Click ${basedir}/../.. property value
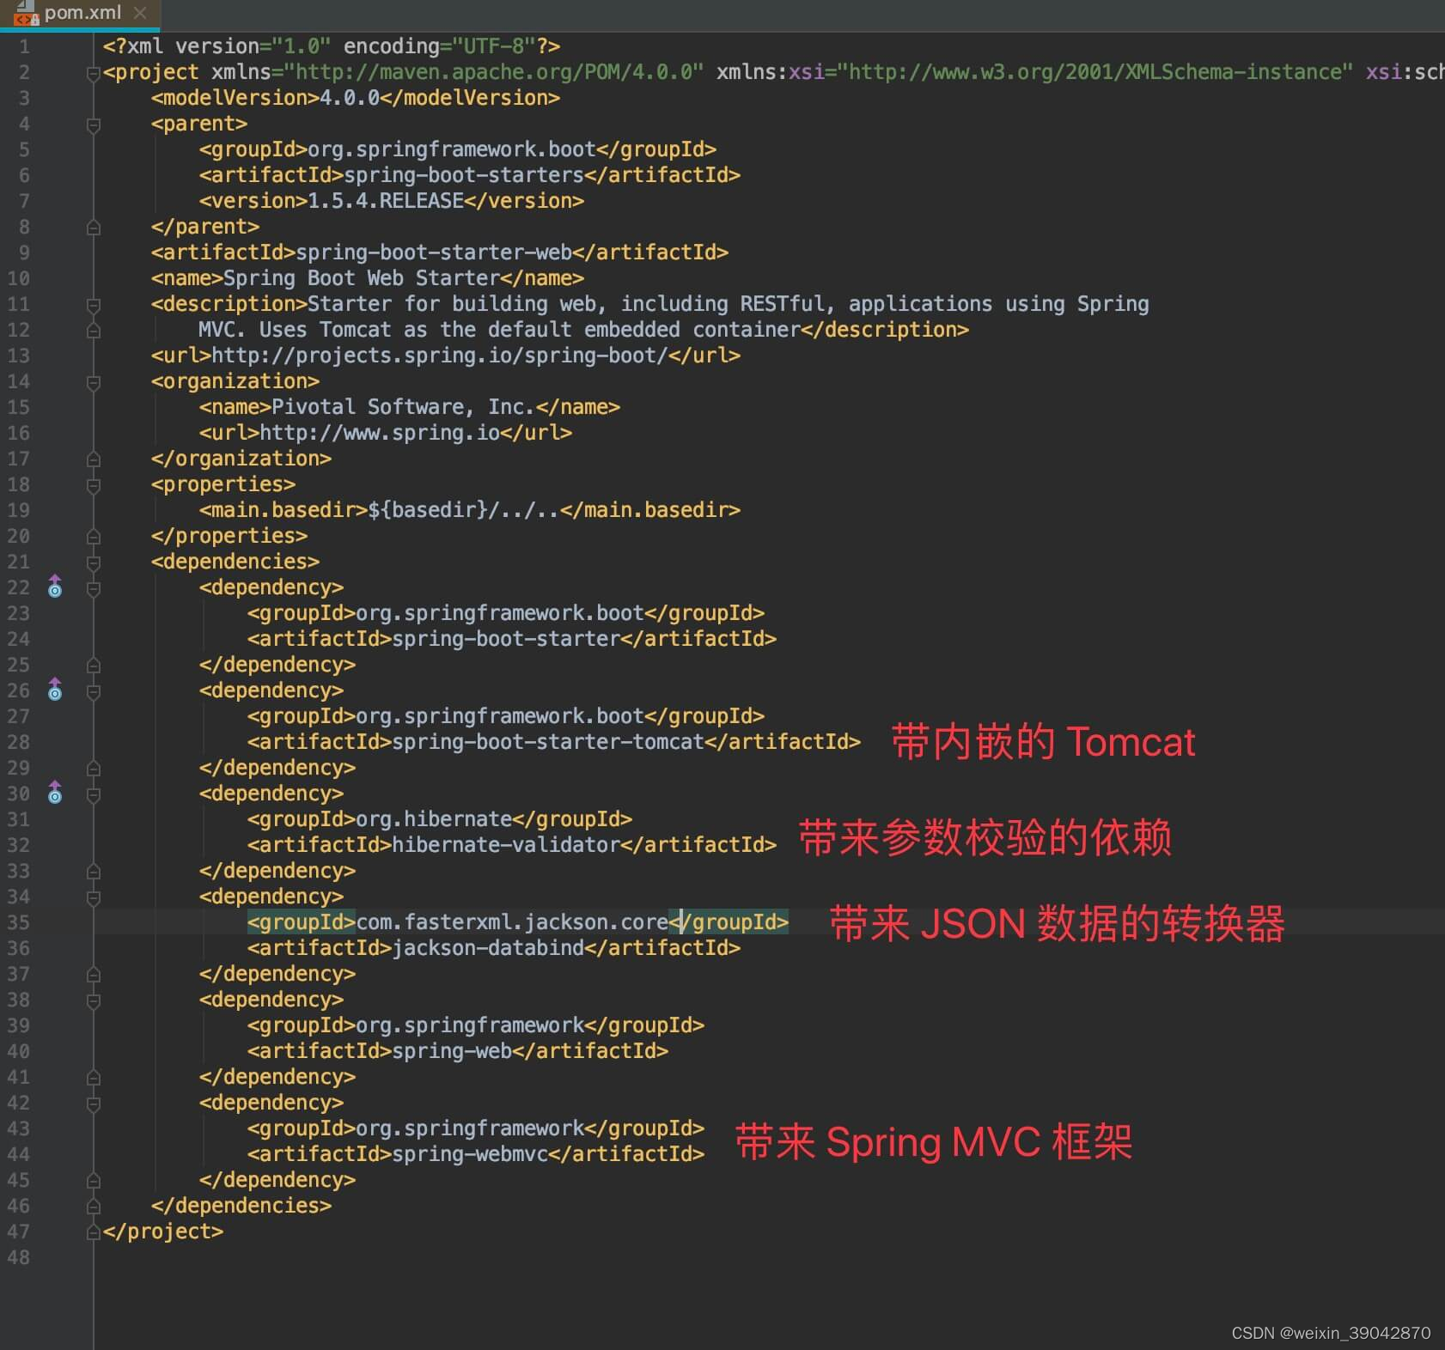This screenshot has height=1350, width=1445. tap(464, 510)
